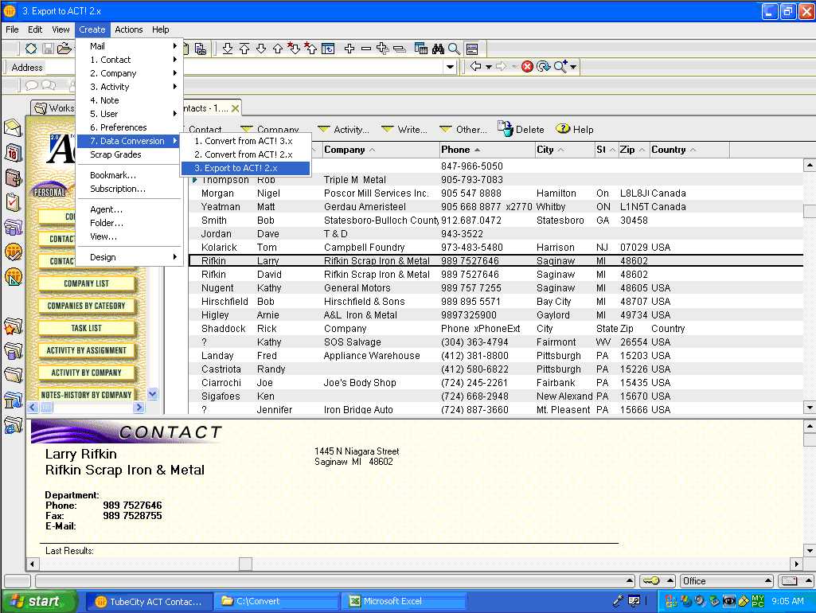Expand the Design submenu arrow
Viewport: 816px width, 613px height.
[175, 257]
